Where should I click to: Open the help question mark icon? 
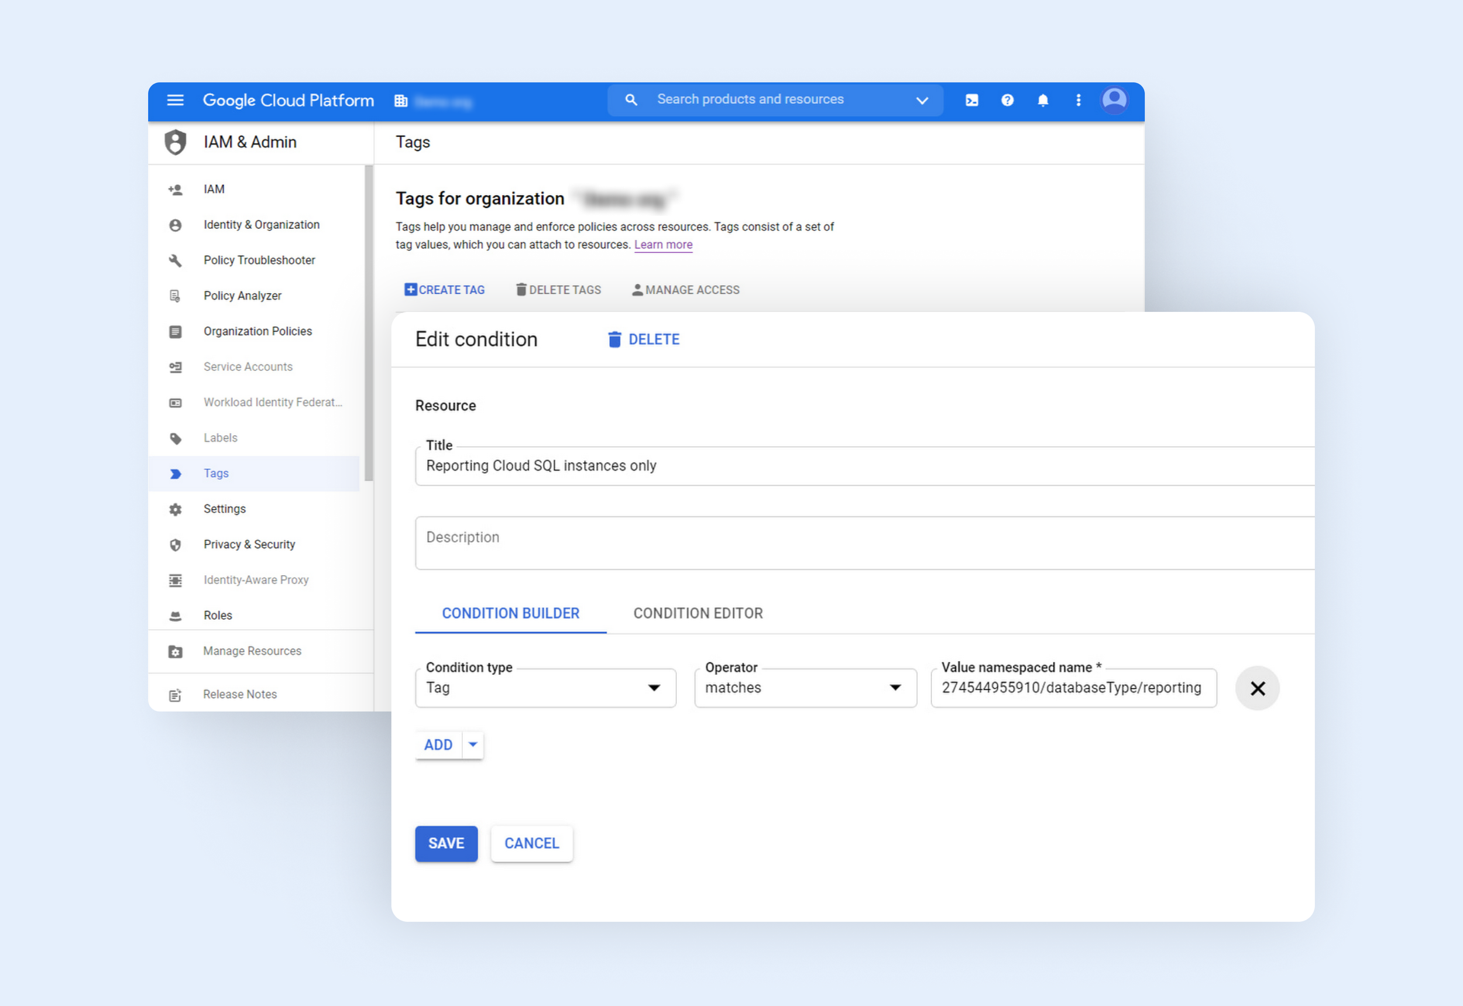(1007, 100)
